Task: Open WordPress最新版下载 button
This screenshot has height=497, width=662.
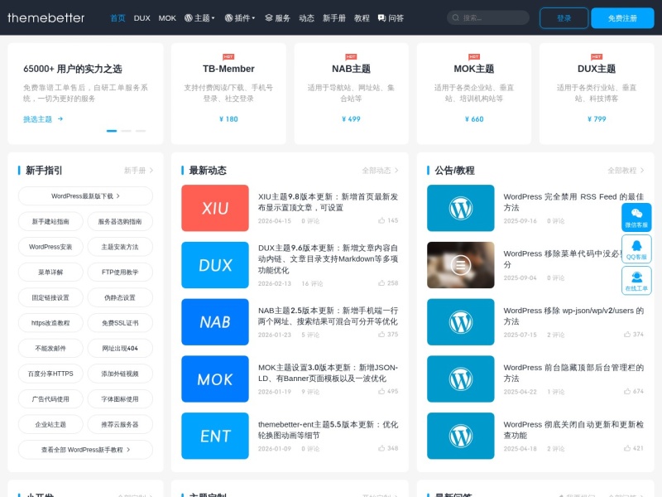Action: point(85,196)
